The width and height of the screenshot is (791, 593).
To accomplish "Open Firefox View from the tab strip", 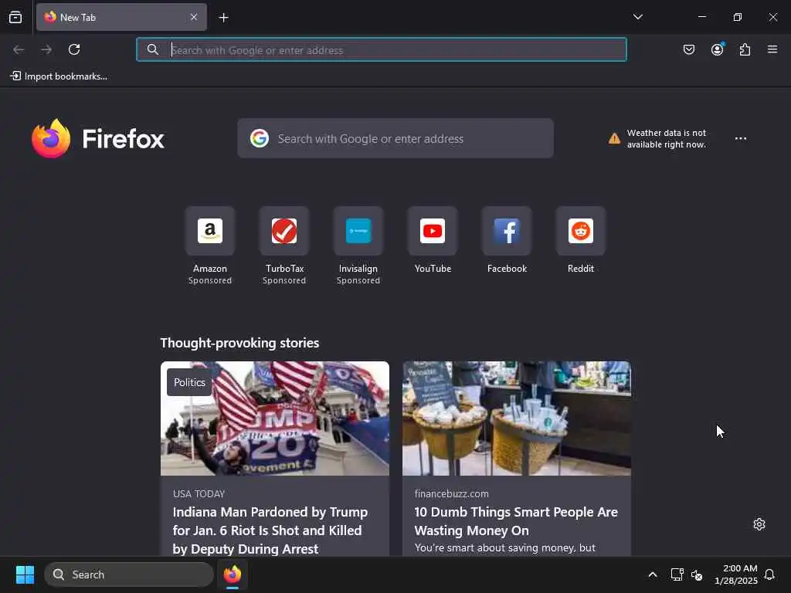I will point(15,17).
